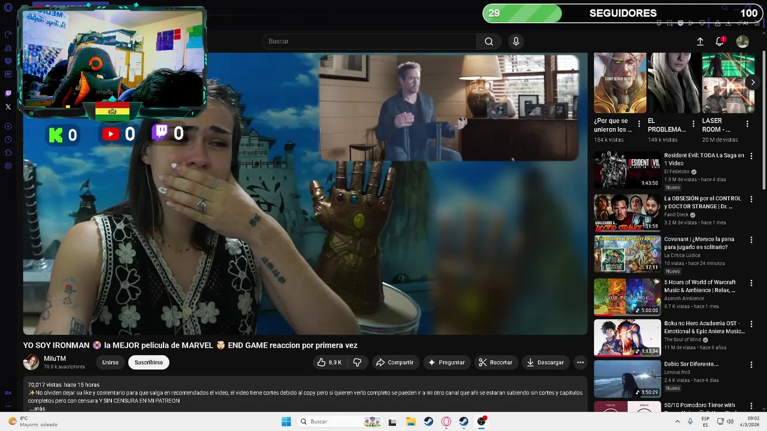Click 'Azeroth Ambience' channel name
767x431 pixels.
684,298
